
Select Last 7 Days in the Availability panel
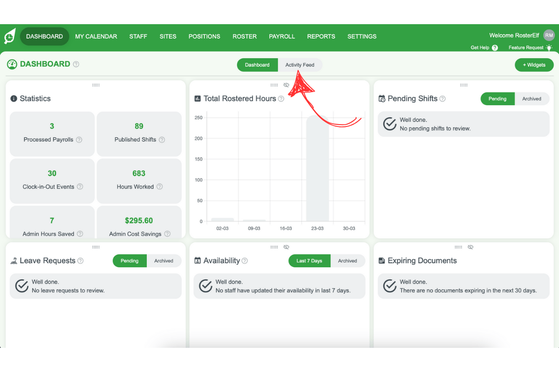[309, 261]
